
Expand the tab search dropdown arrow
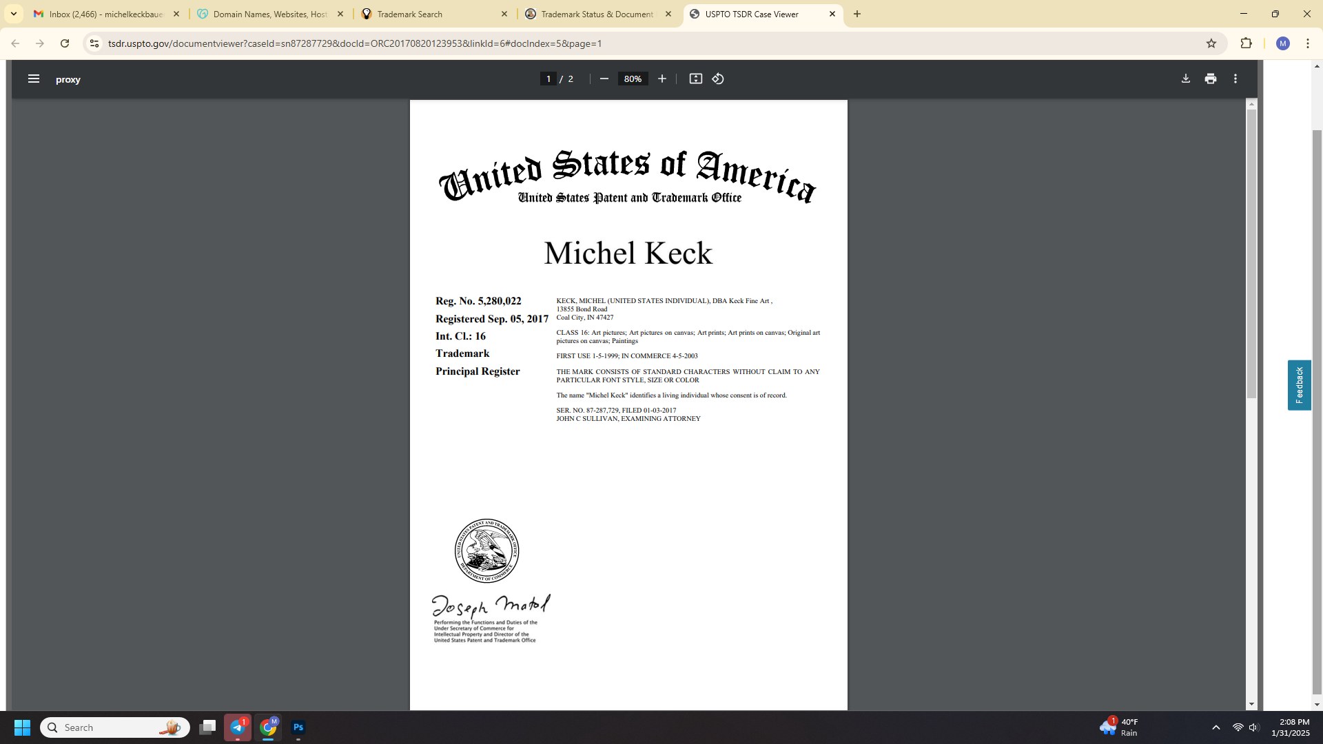[x=13, y=14]
